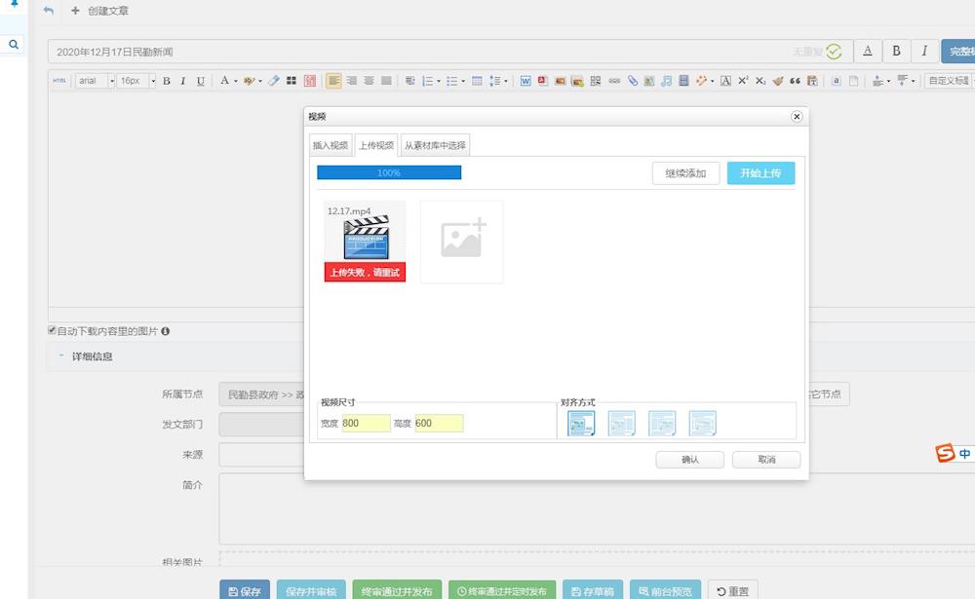Click the back arrow beside 创建文章
Screen dimensions: 975x599
pos(49,11)
